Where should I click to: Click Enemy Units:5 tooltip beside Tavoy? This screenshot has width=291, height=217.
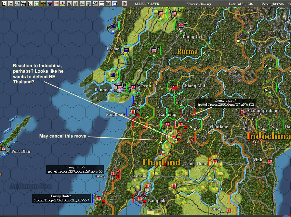(x=75, y=169)
